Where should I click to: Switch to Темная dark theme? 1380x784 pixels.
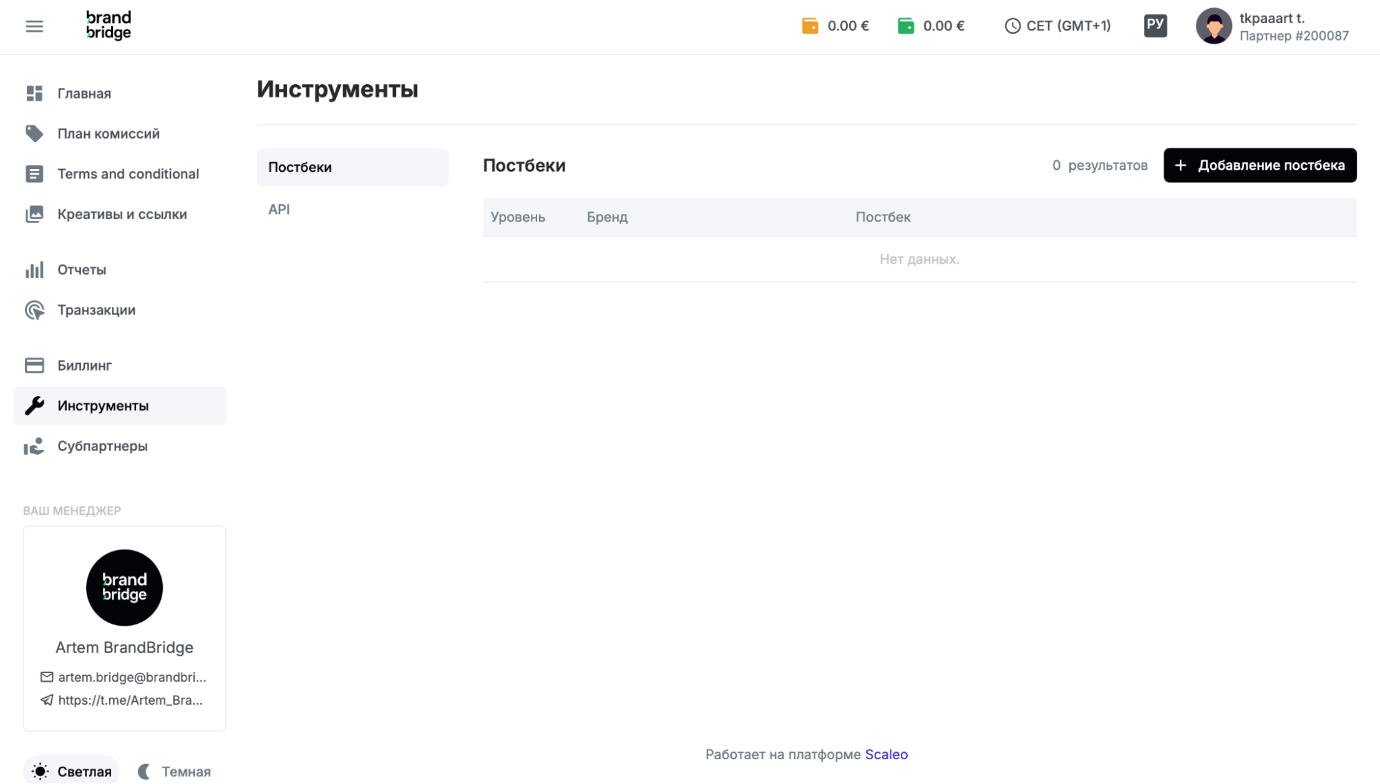[x=174, y=771]
